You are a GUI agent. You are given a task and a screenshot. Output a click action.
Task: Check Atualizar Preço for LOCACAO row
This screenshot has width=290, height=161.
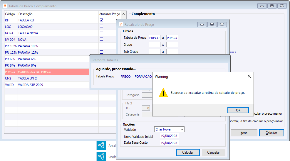101,26
